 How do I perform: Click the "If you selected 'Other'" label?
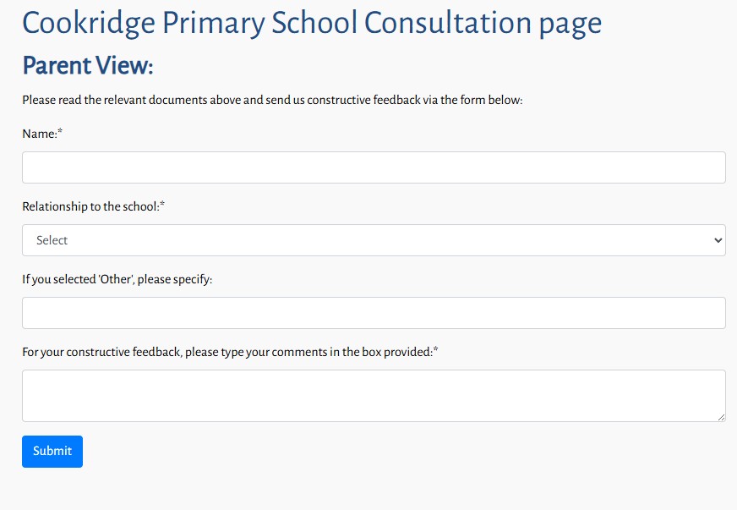coord(117,279)
